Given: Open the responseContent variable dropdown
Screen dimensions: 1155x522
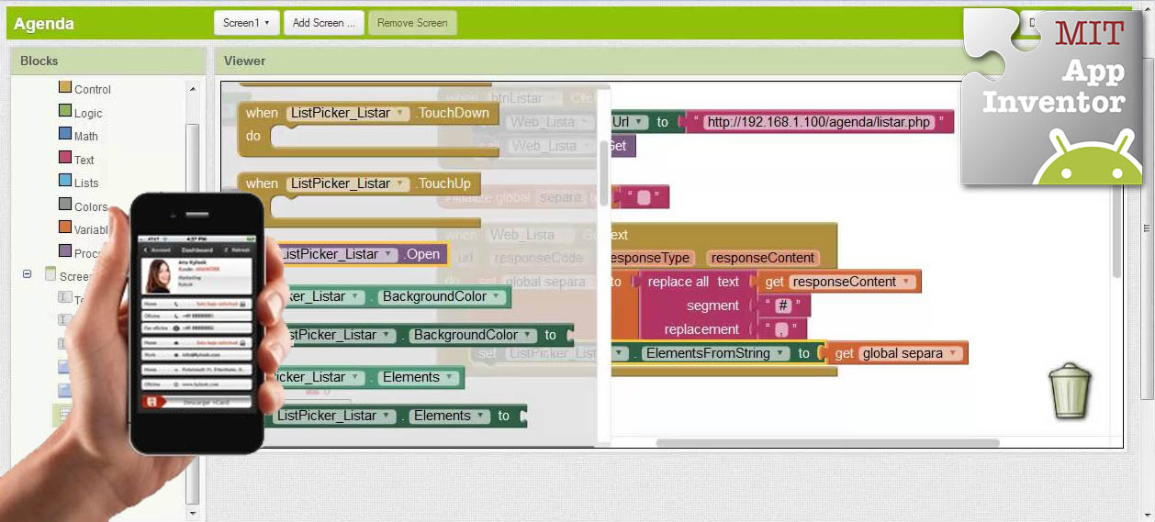Looking at the screenshot, I should pos(907,282).
